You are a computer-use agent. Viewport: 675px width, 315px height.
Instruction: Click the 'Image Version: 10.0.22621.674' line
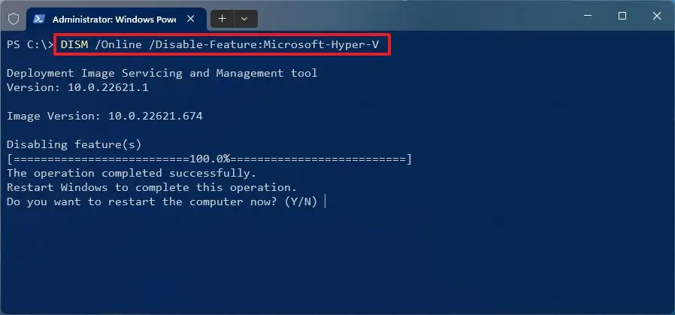(x=104, y=117)
